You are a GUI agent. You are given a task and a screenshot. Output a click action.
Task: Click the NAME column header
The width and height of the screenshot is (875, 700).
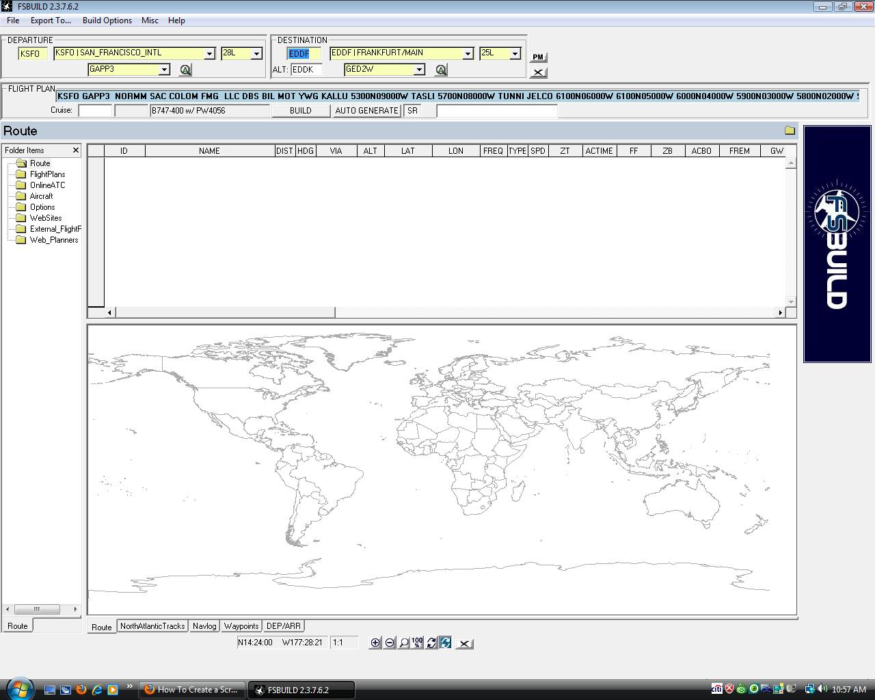pyautogui.click(x=209, y=151)
